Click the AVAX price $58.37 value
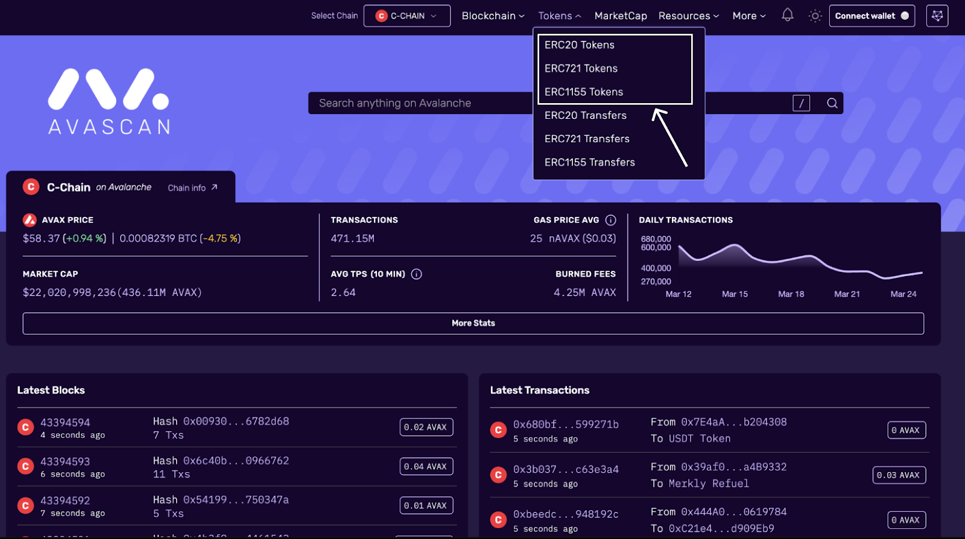Screen dimensions: 965x539 click(x=41, y=239)
